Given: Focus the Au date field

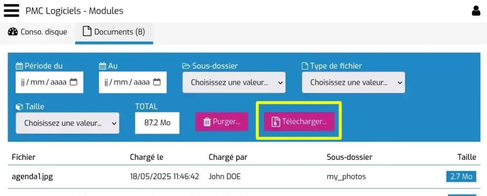Looking at the screenshot, I should tap(133, 82).
